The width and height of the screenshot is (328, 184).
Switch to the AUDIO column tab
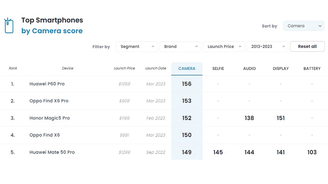249,68
